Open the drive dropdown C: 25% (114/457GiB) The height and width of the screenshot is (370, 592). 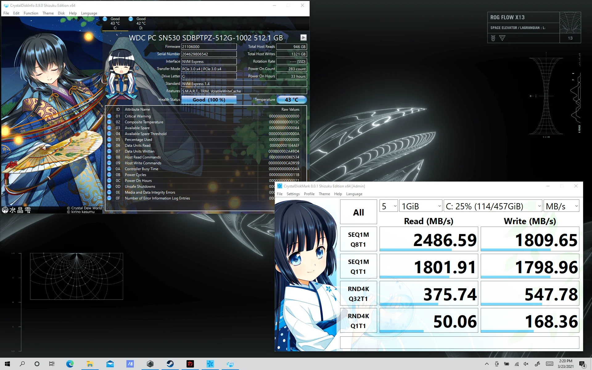click(x=493, y=206)
